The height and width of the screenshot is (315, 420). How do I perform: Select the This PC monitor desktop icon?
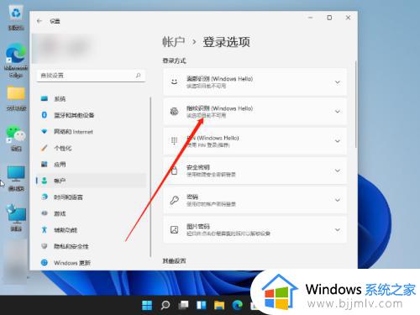tap(16, 178)
